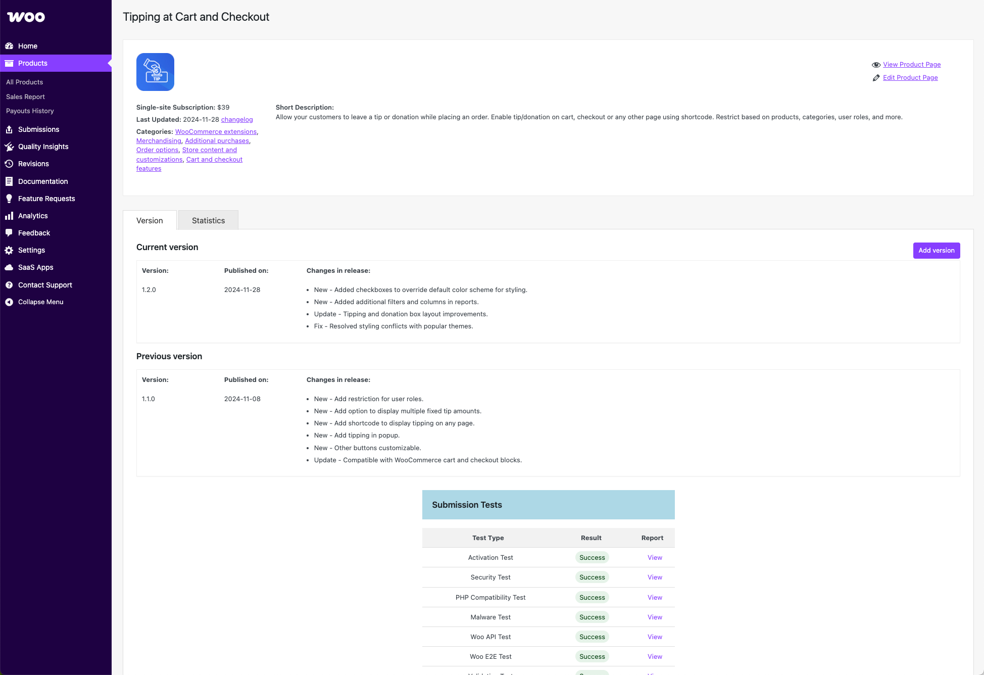Stay on the Version tab
The height and width of the screenshot is (675, 984).
(150, 220)
